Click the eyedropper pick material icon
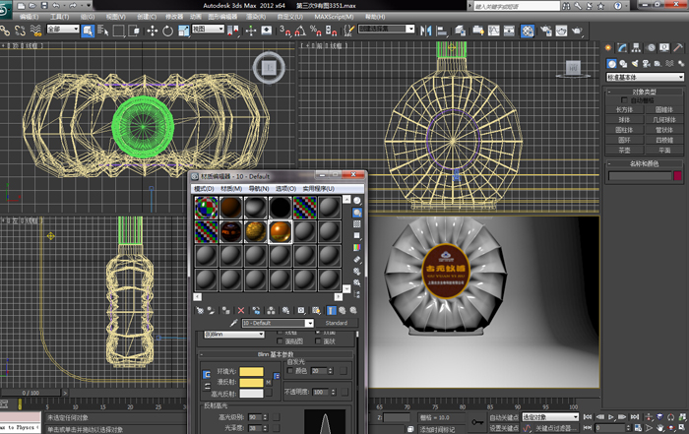Screen dimensions: 689x434 tap(233, 323)
